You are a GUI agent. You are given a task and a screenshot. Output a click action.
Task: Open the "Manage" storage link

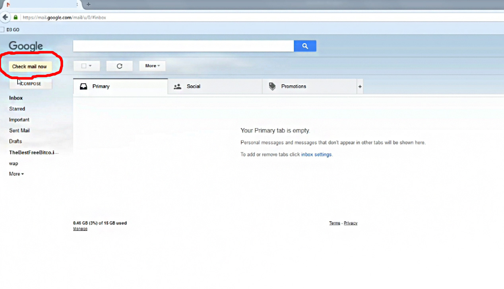80,228
